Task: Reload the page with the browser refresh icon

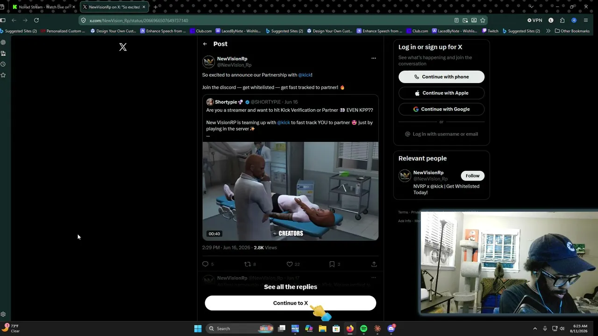Action: [x=36, y=20]
